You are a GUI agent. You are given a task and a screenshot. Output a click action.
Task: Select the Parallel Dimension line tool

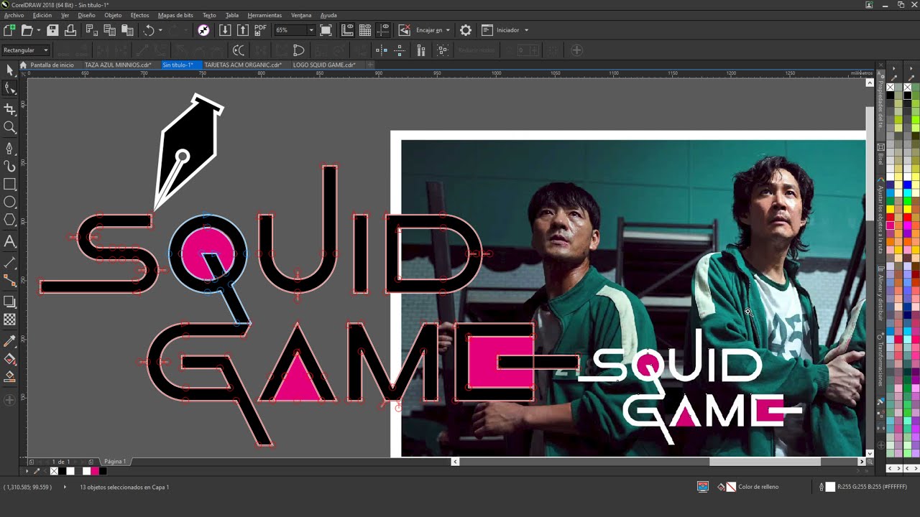(9, 263)
